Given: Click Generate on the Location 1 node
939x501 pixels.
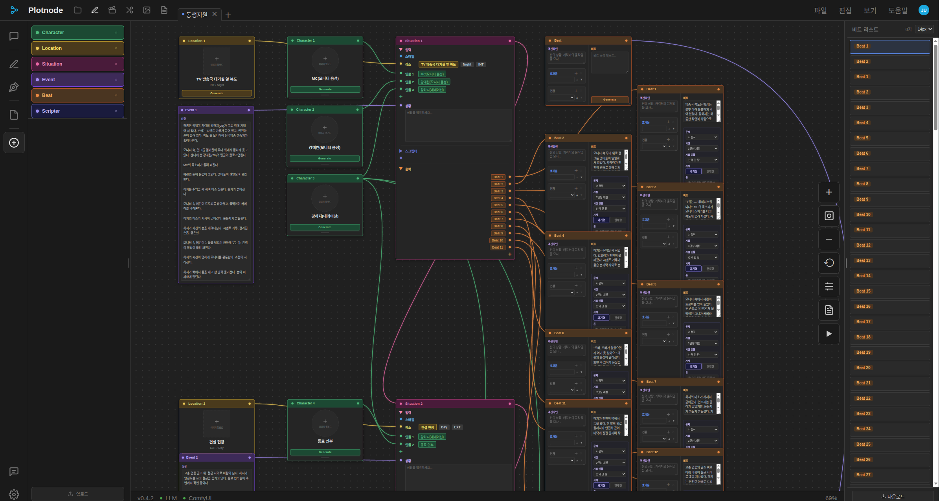Looking at the screenshot, I should (217, 93).
